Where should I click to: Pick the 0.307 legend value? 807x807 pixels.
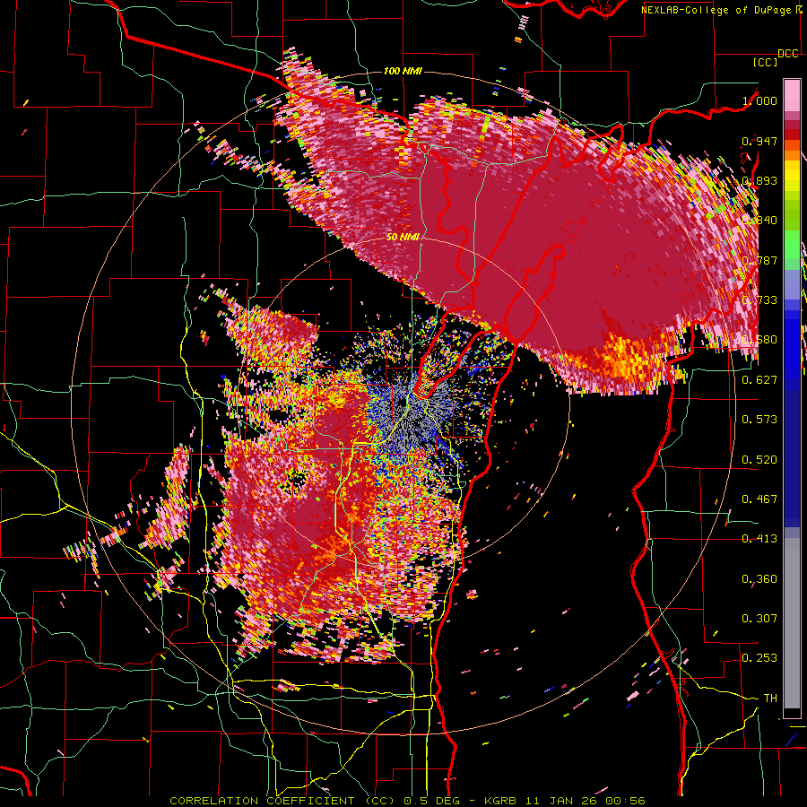click(x=759, y=618)
